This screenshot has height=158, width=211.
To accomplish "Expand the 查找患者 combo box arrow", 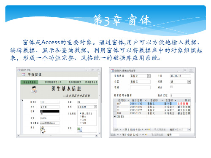I will (149, 76).
